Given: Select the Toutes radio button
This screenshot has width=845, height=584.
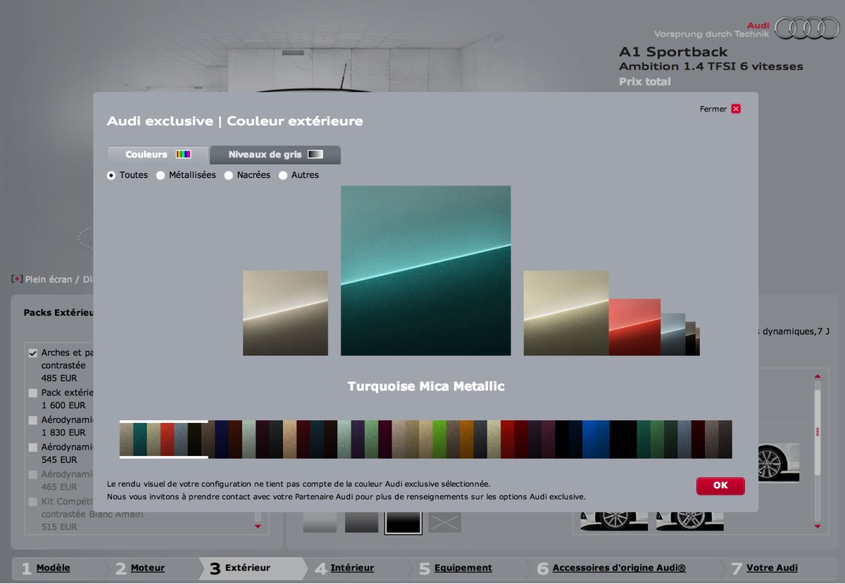Looking at the screenshot, I should [111, 175].
